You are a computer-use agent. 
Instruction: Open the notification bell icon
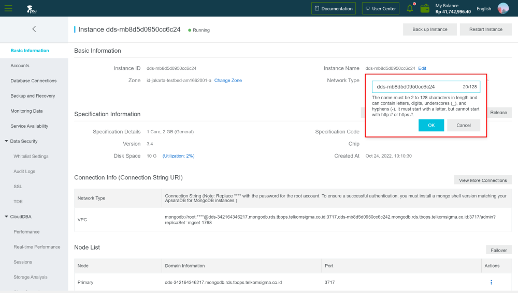[410, 8]
